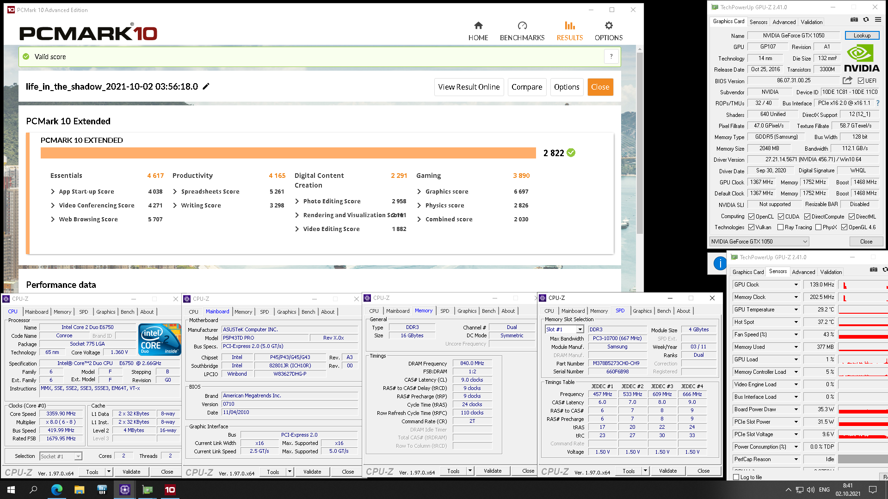Screen dimensions: 888x499
Task: Take GPU-Z screenshot with camera icon
Action: [x=854, y=19]
